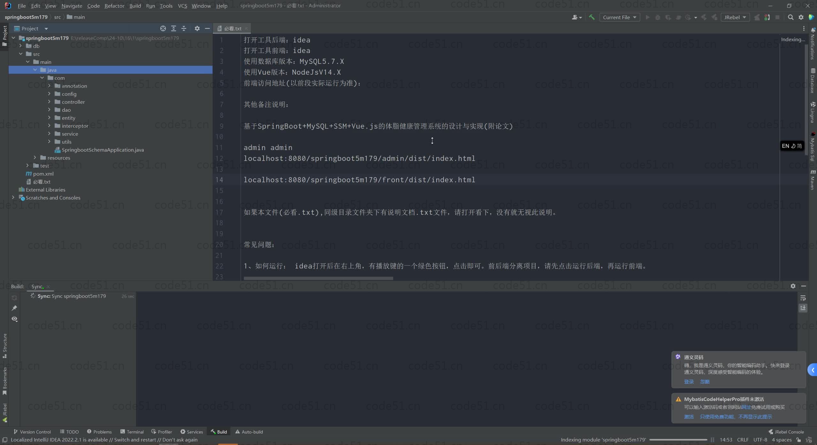
Task: Click the editor horizontal scrollbar
Action: click(318, 278)
